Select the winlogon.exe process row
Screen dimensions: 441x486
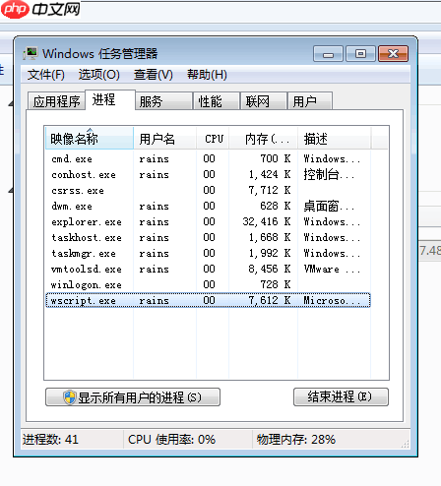coord(208,284)
